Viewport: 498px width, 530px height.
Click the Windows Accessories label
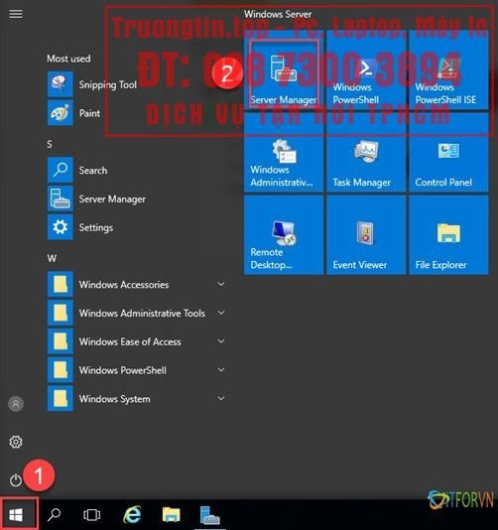coord(124,285)
